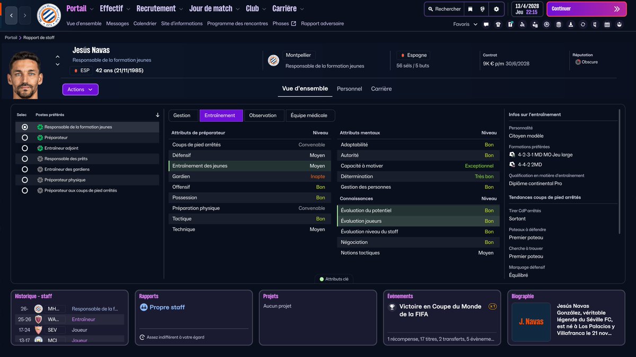
Task: Click the Montpellier club crest at top
Action: (48, 16)
